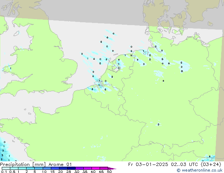Click the 'Arome 01' model label
This screenshot has width=224, height=173.
(x=60, y=165)
